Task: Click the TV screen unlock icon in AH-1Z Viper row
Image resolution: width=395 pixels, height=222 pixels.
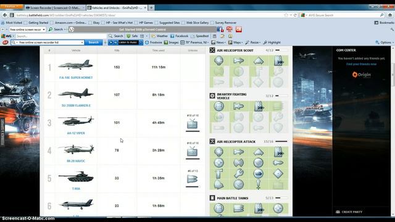Action: pyautogui.click(x=192, y=123)
